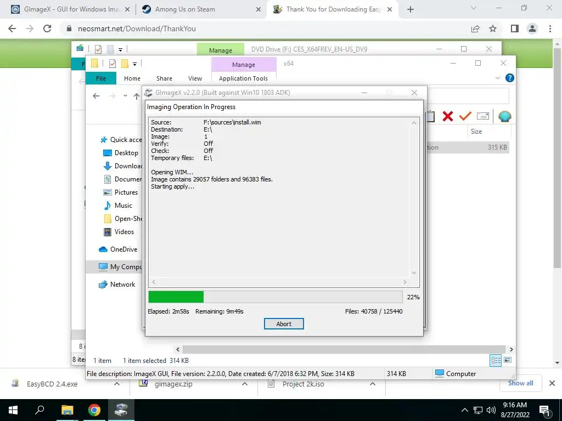
Task: Reload the neosmart.net page
Action: click(47, 29)
